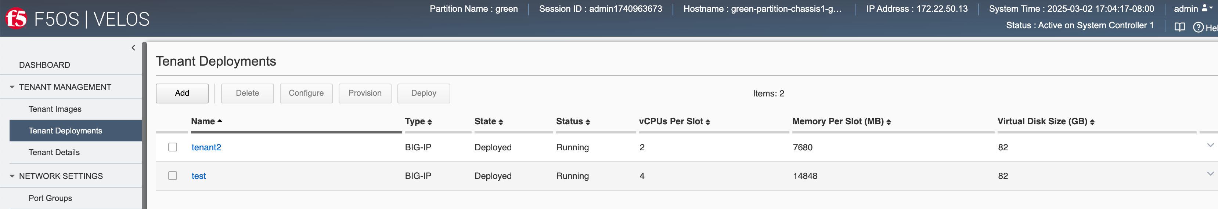Expand the test row details chevron
Screen dimensions: 1218x209
coord(1210,173)
